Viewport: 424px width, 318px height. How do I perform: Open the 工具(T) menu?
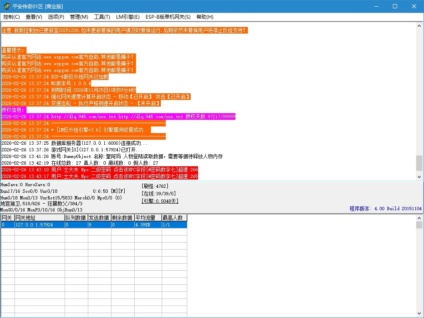tap(102, 17)
